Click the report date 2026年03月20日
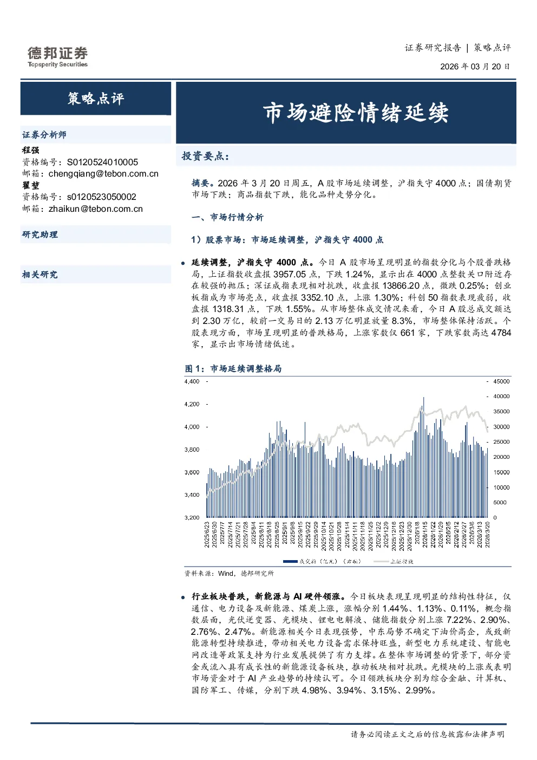Screen dimensions: 537x760 pyautogui.click(x=475, y=67)
